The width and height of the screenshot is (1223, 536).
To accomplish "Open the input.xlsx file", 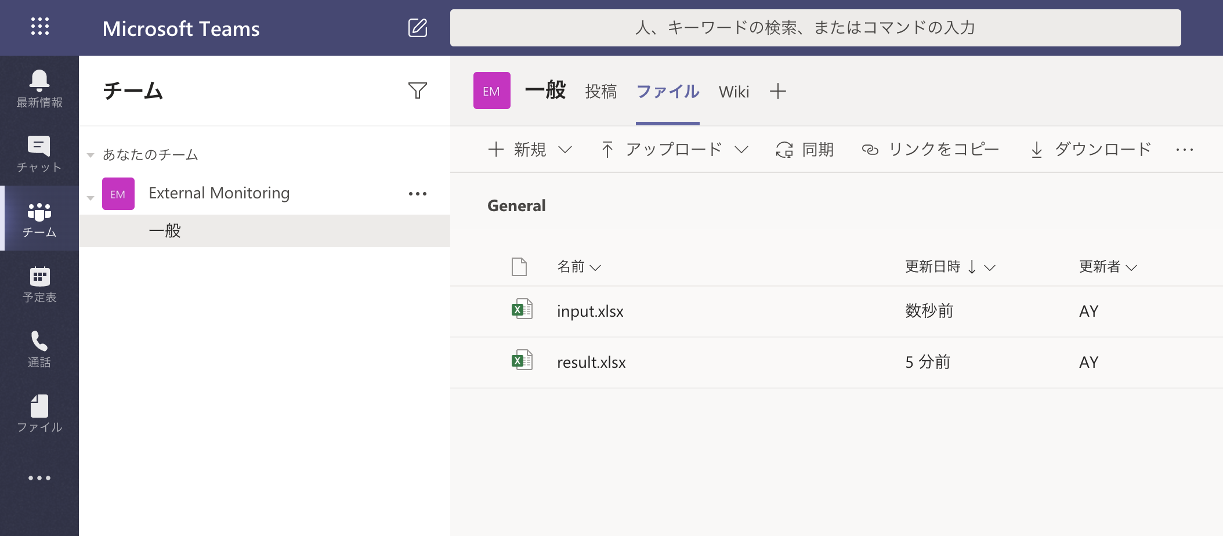I will (590, 312).
